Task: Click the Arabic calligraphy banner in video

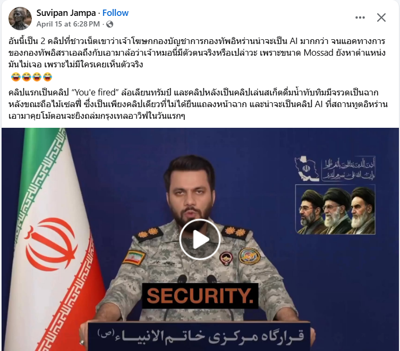Action: pyautogui.click(x=348, y=169)
